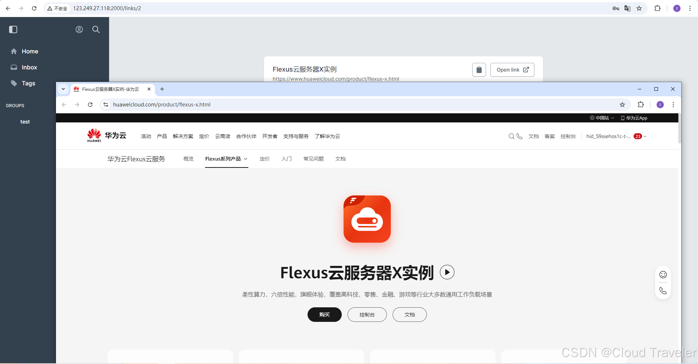This screenshot has width=698, height=364.
Task: Switch to 入门 tab
Action: click(x=286, y=159)
